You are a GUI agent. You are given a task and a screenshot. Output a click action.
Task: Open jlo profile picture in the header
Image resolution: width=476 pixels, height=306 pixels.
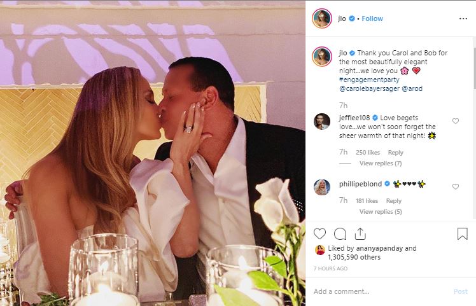tap(322, 18)
